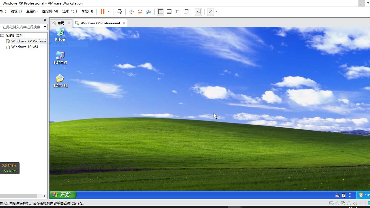
Task: Open the 选项卡(T) menu
Action: tap(70, 11)
